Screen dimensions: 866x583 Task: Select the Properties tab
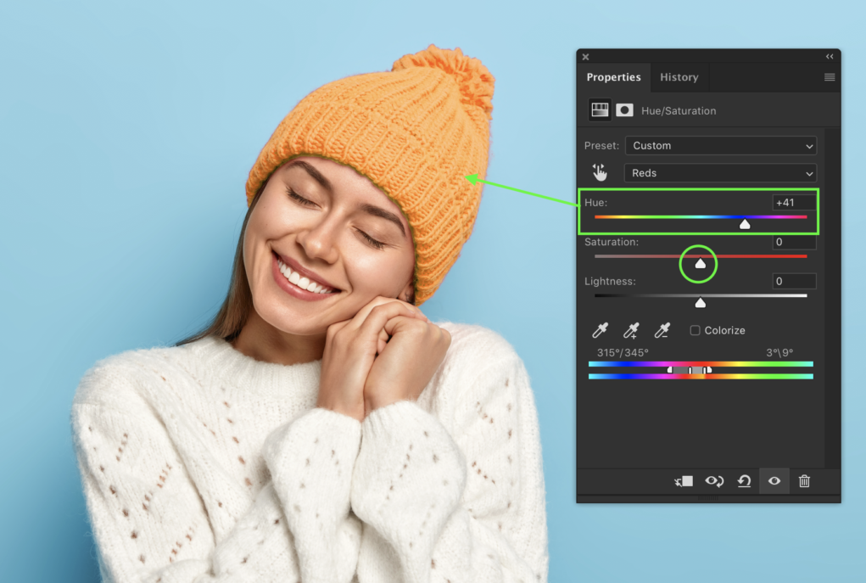point(613,77)
